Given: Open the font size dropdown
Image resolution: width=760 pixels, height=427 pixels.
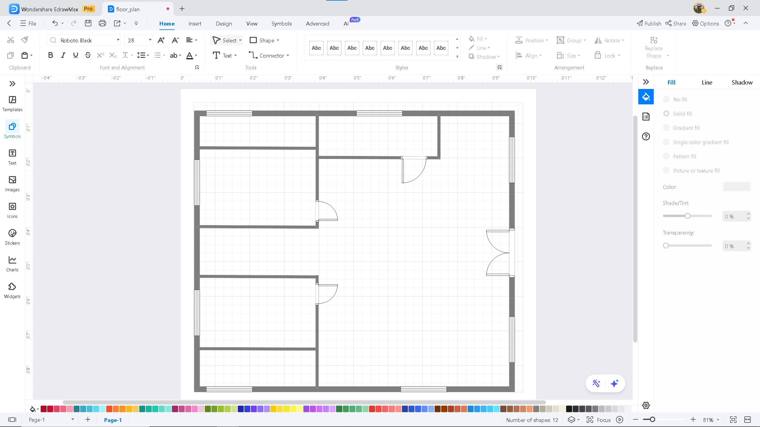Looking at the screenshot, I should click(150, 40).
